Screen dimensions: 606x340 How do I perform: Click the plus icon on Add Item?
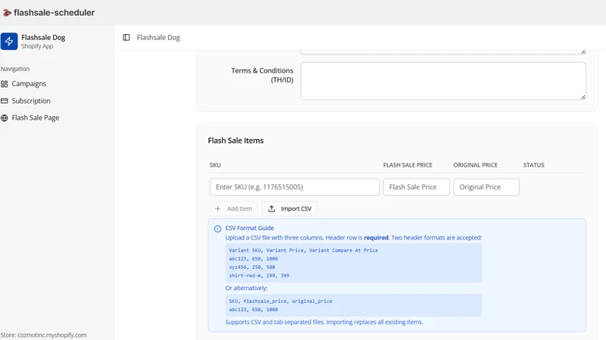click(217, 209)
